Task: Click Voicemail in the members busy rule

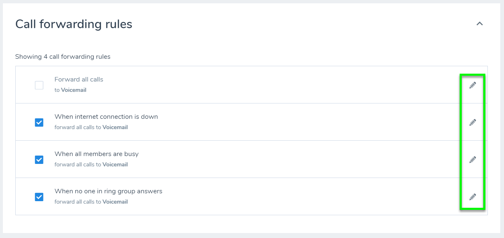Action: pyautogui.click(x=115, y=165)
